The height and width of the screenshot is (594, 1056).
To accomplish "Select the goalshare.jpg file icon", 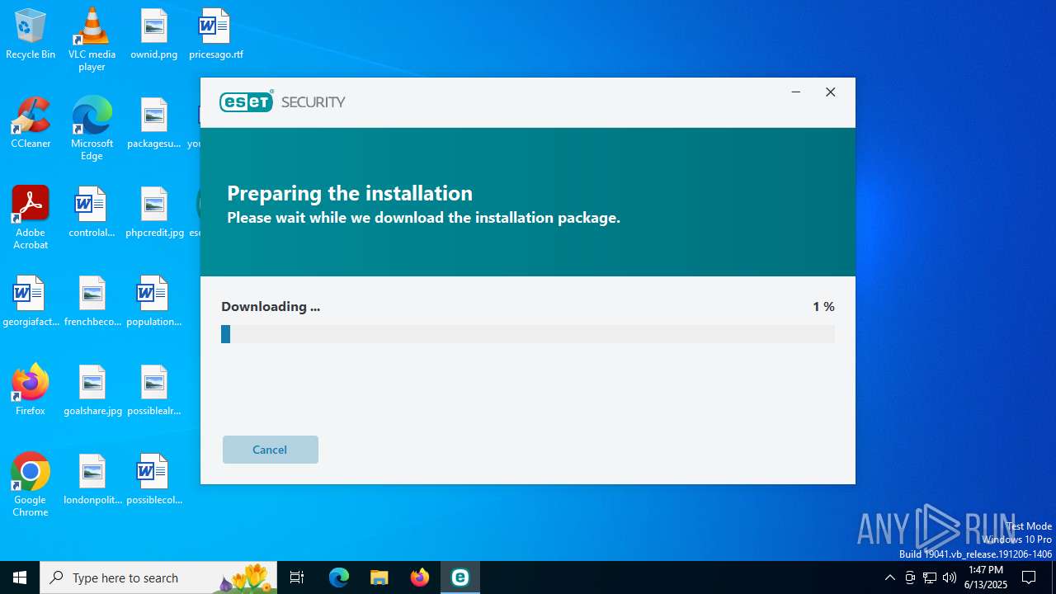I will 92,391.
